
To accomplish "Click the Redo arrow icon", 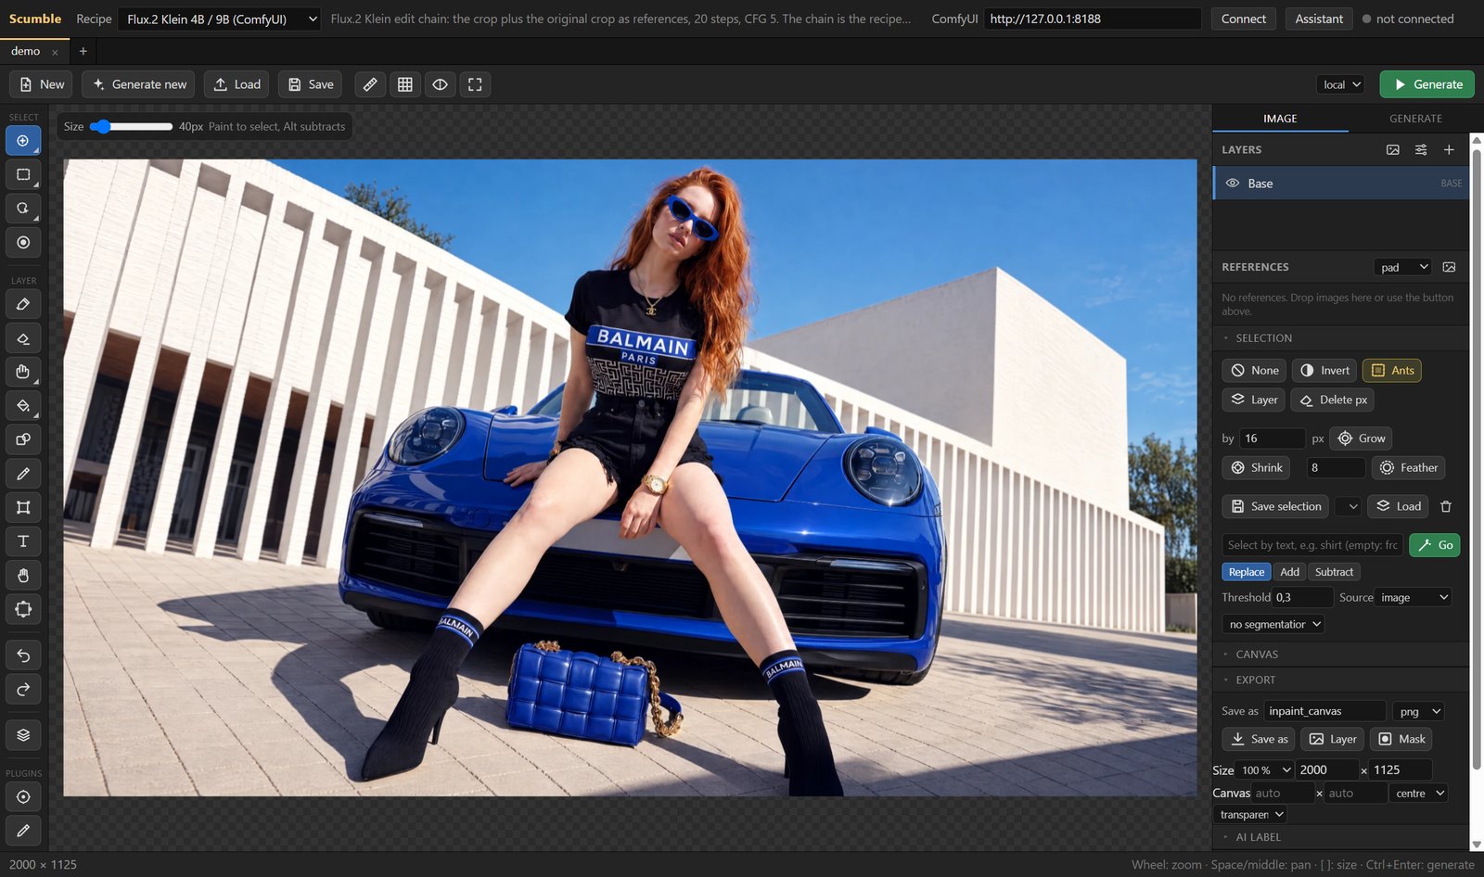I will pos(23,690).
